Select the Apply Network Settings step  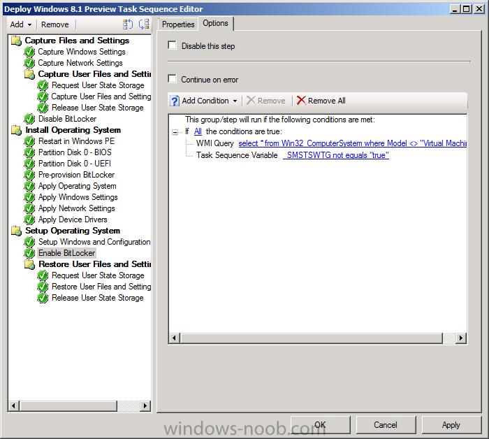coord(76,208)
